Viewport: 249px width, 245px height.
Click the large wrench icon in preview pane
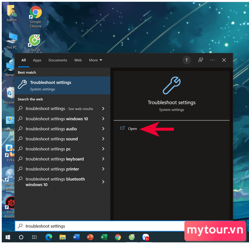172,85
